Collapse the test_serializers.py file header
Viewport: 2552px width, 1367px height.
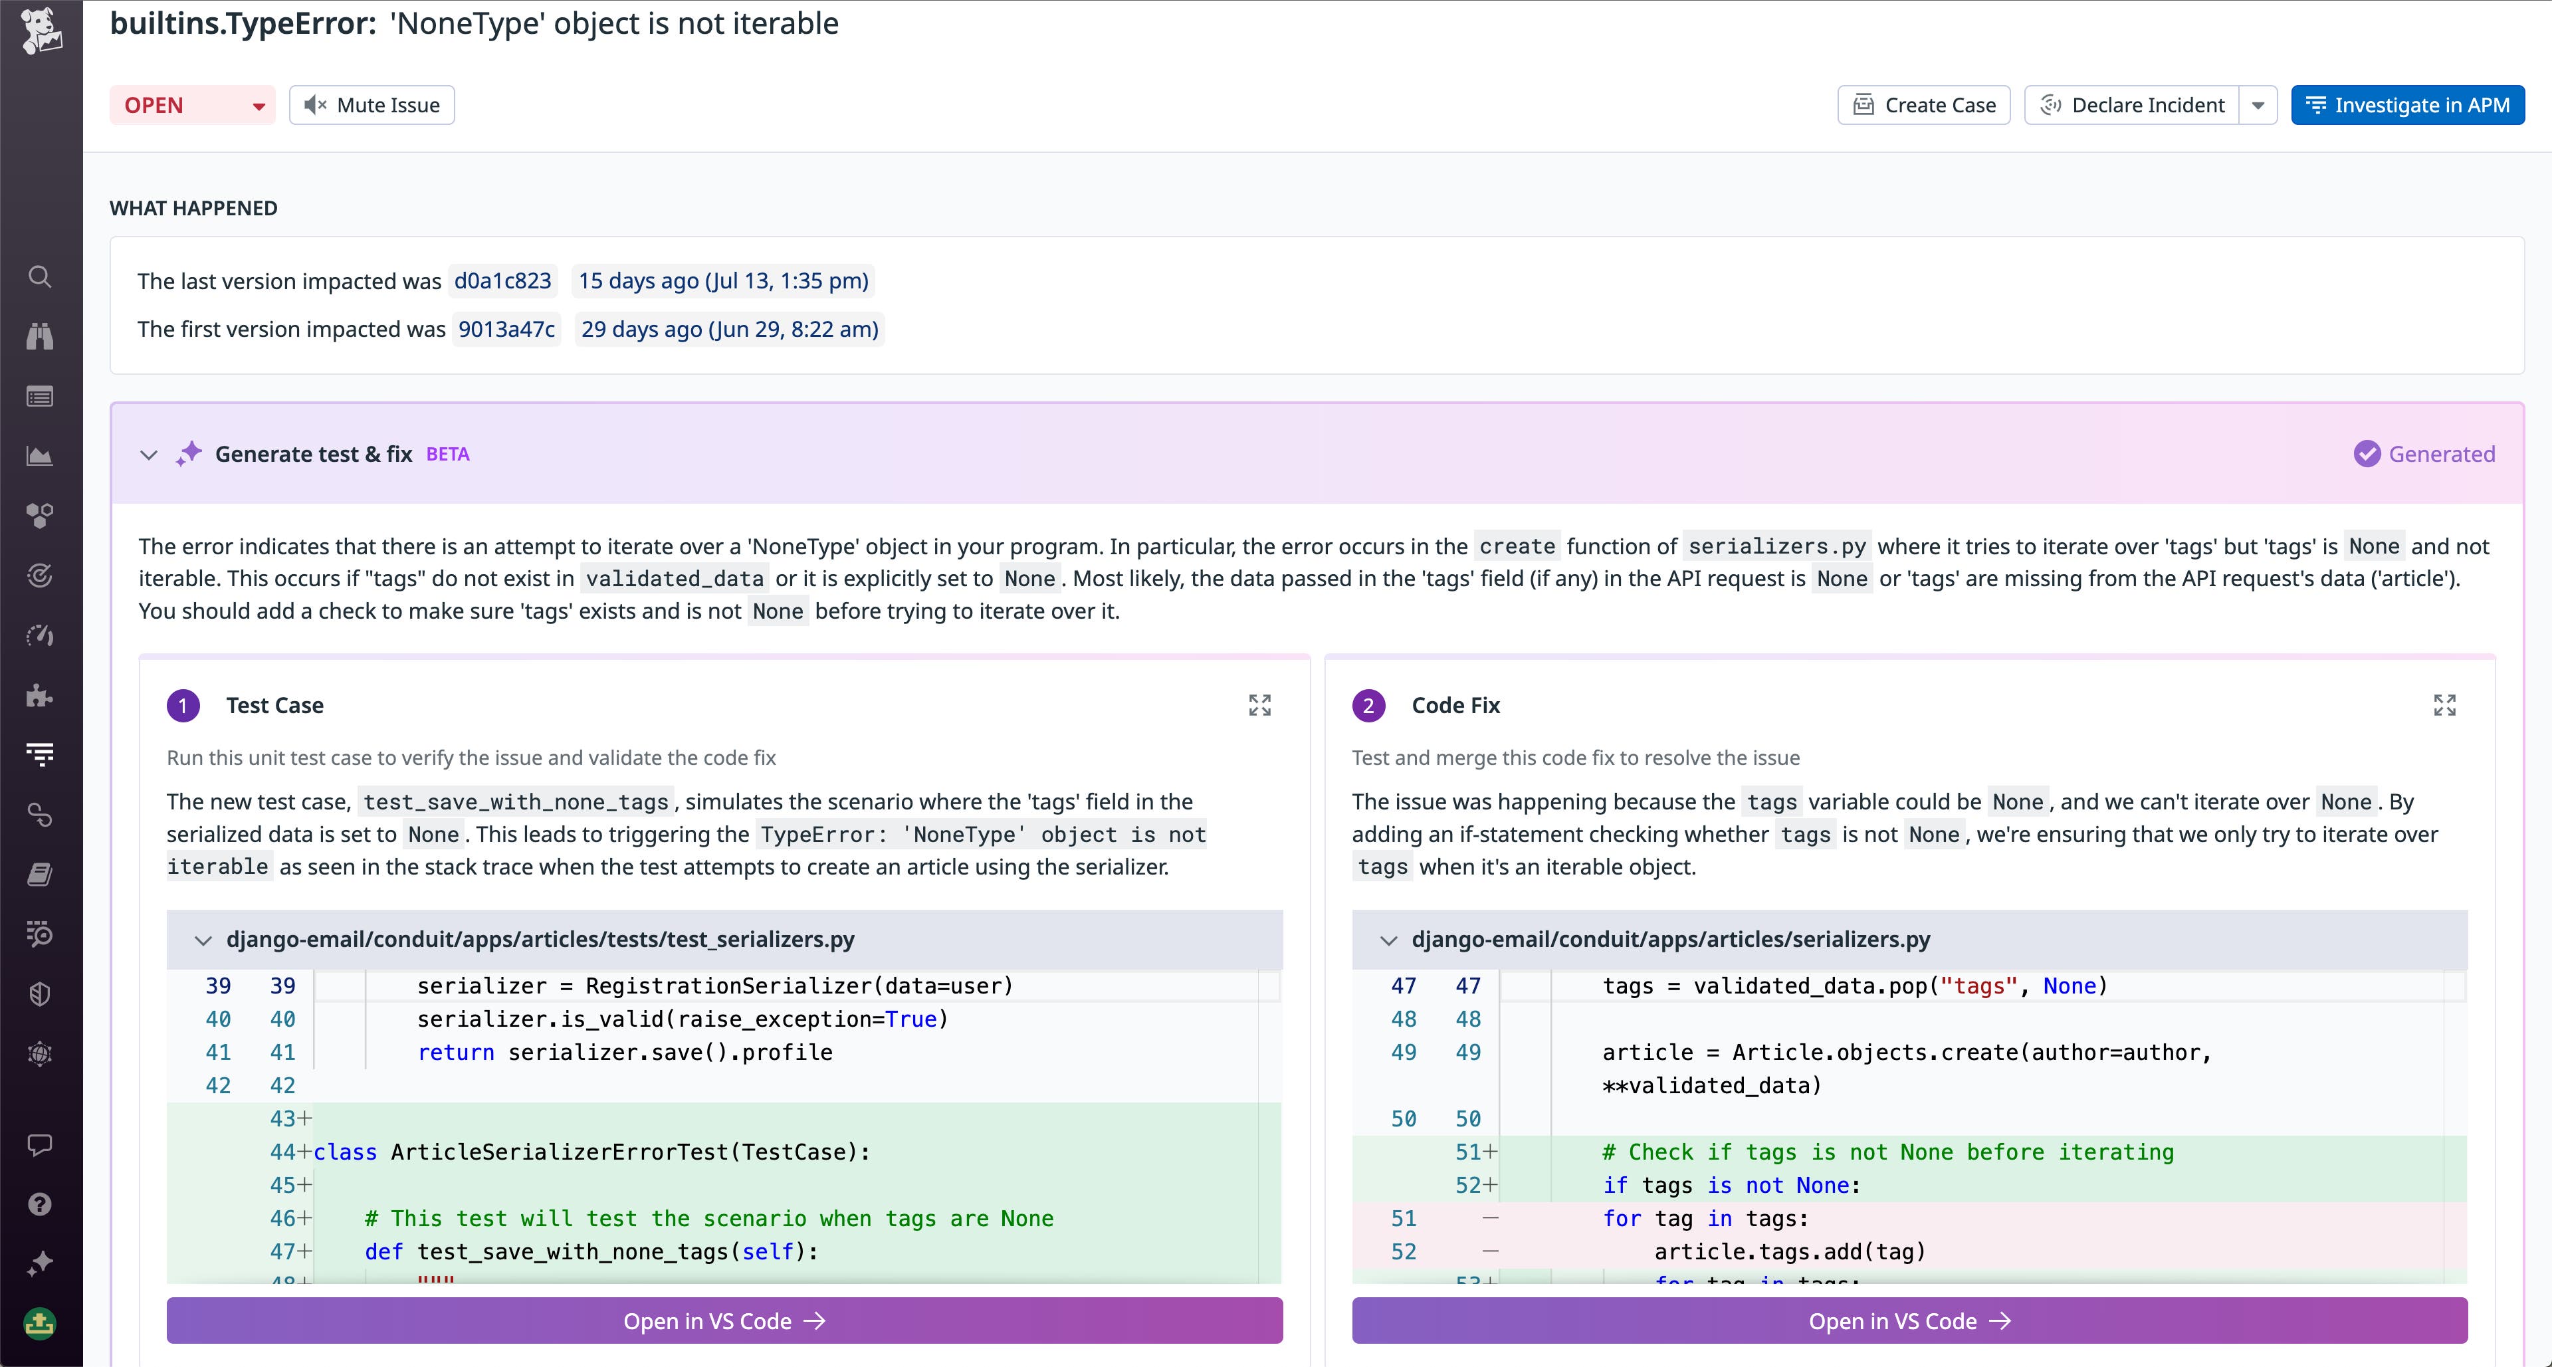203,939
